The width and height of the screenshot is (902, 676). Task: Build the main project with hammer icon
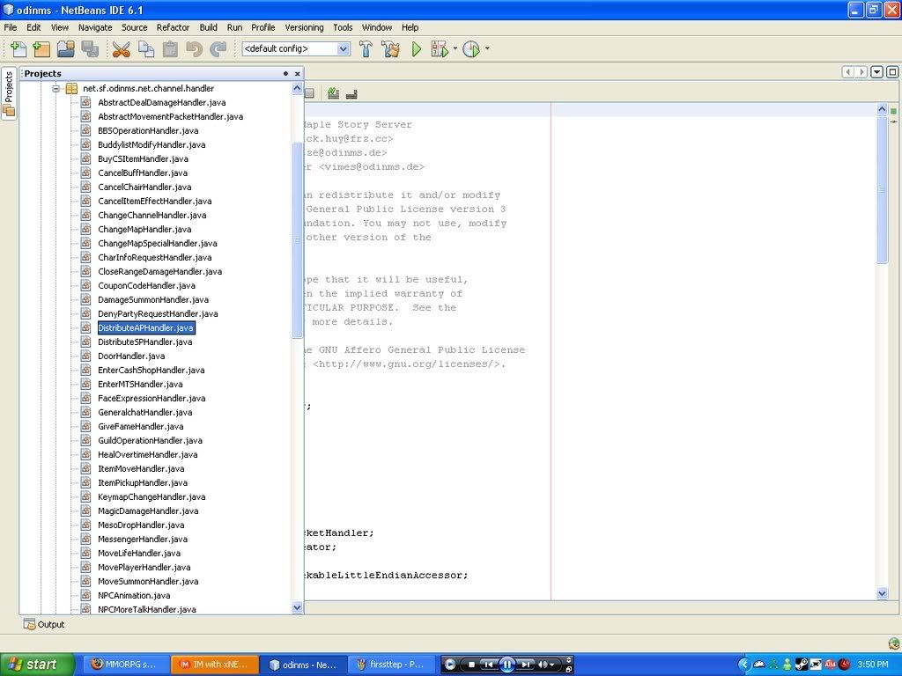366,49
